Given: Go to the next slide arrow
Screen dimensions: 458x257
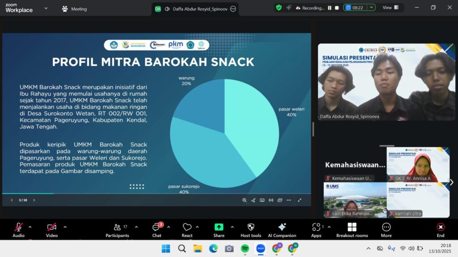Looking at the screenshot, I should coord(34,200).
